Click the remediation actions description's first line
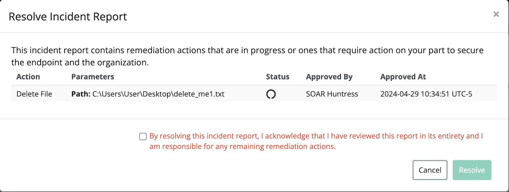Screen dimensions: 509x192 (x=248, y=50)
